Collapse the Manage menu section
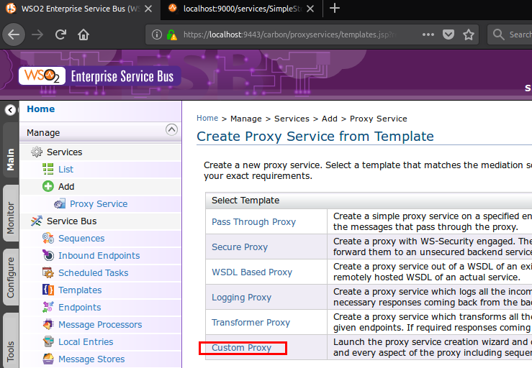 point(171,130)
